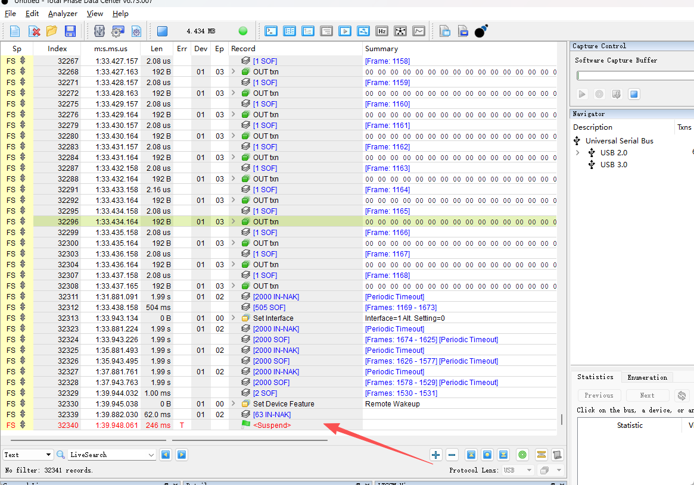Click the New Capture document icon
This screenshot has width=694, height=485.
15,31
